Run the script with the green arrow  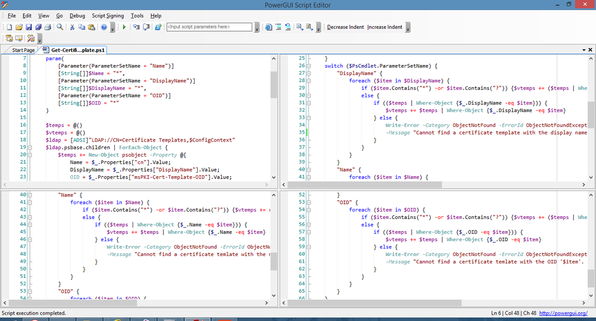click(x=124, y=27)
